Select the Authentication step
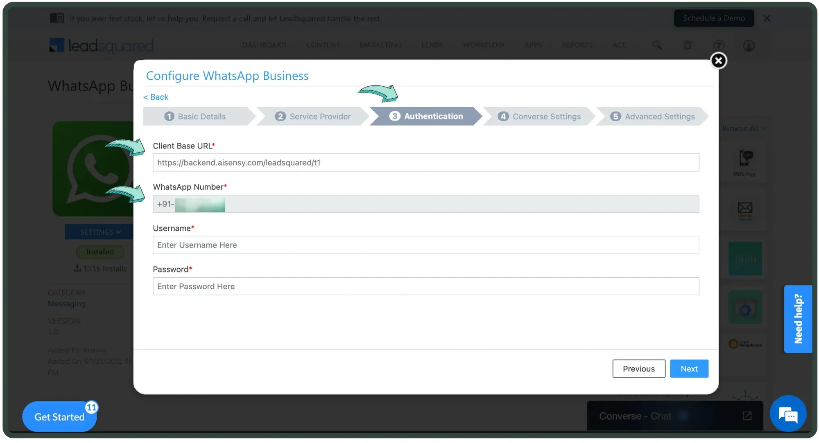The height and width of the screenshot is (443, 819). pyautogui.click(x=426, y=116)
